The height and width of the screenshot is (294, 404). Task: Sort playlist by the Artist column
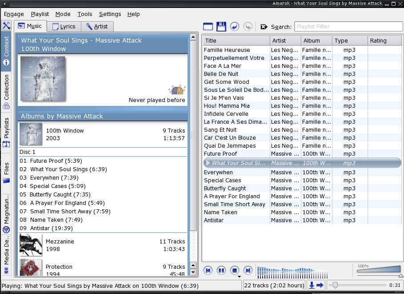[x=285, y=41]
